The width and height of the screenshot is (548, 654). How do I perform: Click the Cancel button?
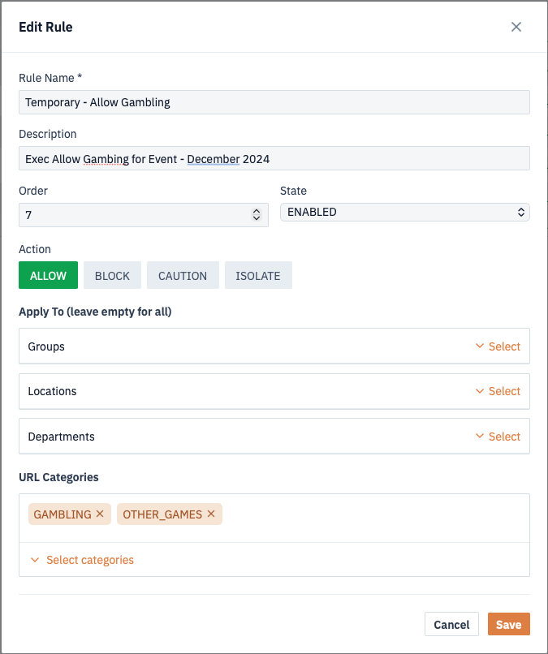point(451,625)
